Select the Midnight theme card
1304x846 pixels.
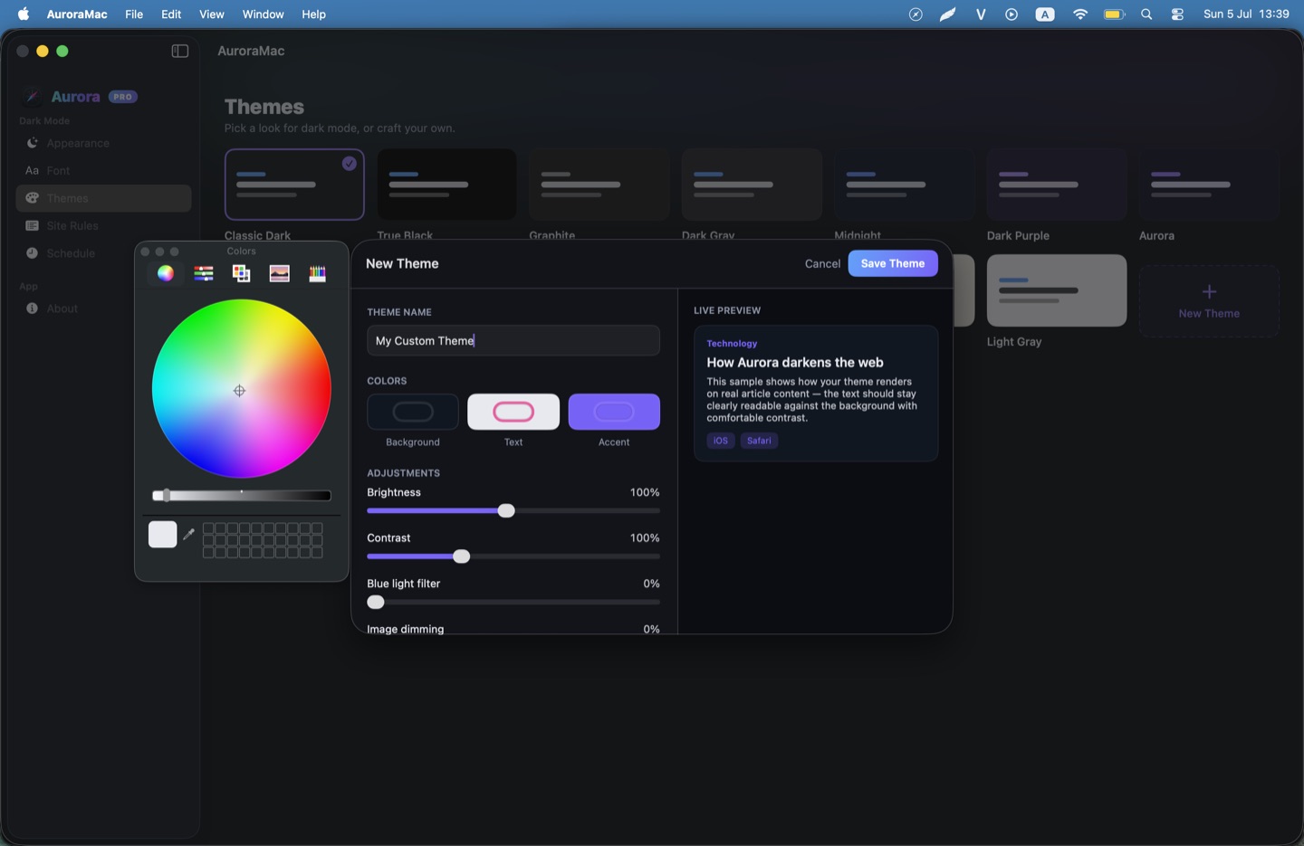point(904,185)
